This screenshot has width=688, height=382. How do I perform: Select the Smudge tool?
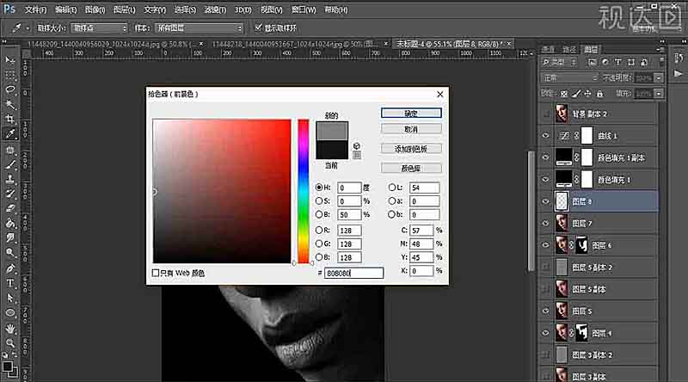10,238
